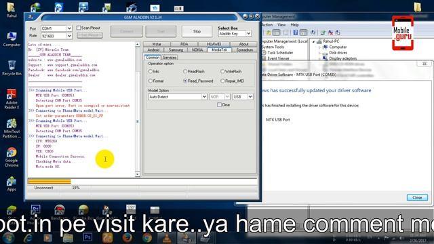Click the Stop button
This screenshot has width=434, height=244.
pos(197,32)
